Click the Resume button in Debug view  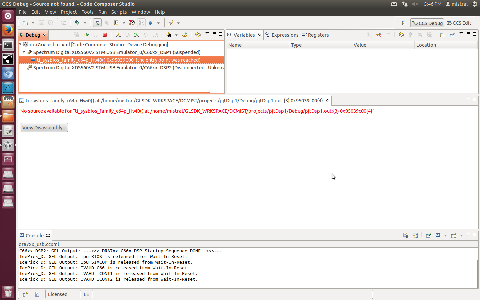click(86, 35)
